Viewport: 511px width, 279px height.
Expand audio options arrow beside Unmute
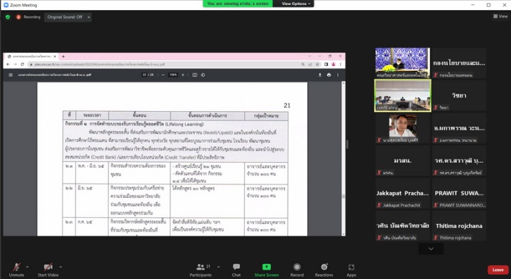pos(29,264)
